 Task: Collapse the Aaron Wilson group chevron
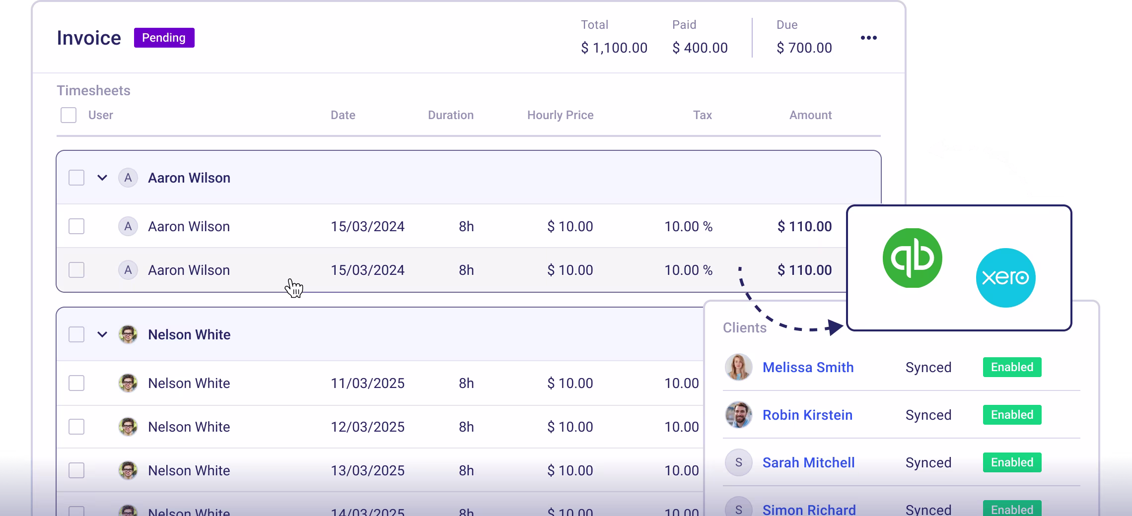[102, 178]
